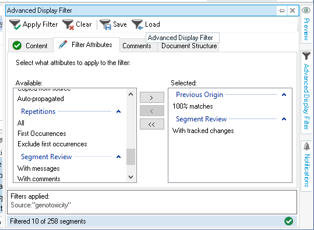314x230 pixels.
Task: Click the Previous Origin group header text
Action: 199,95
